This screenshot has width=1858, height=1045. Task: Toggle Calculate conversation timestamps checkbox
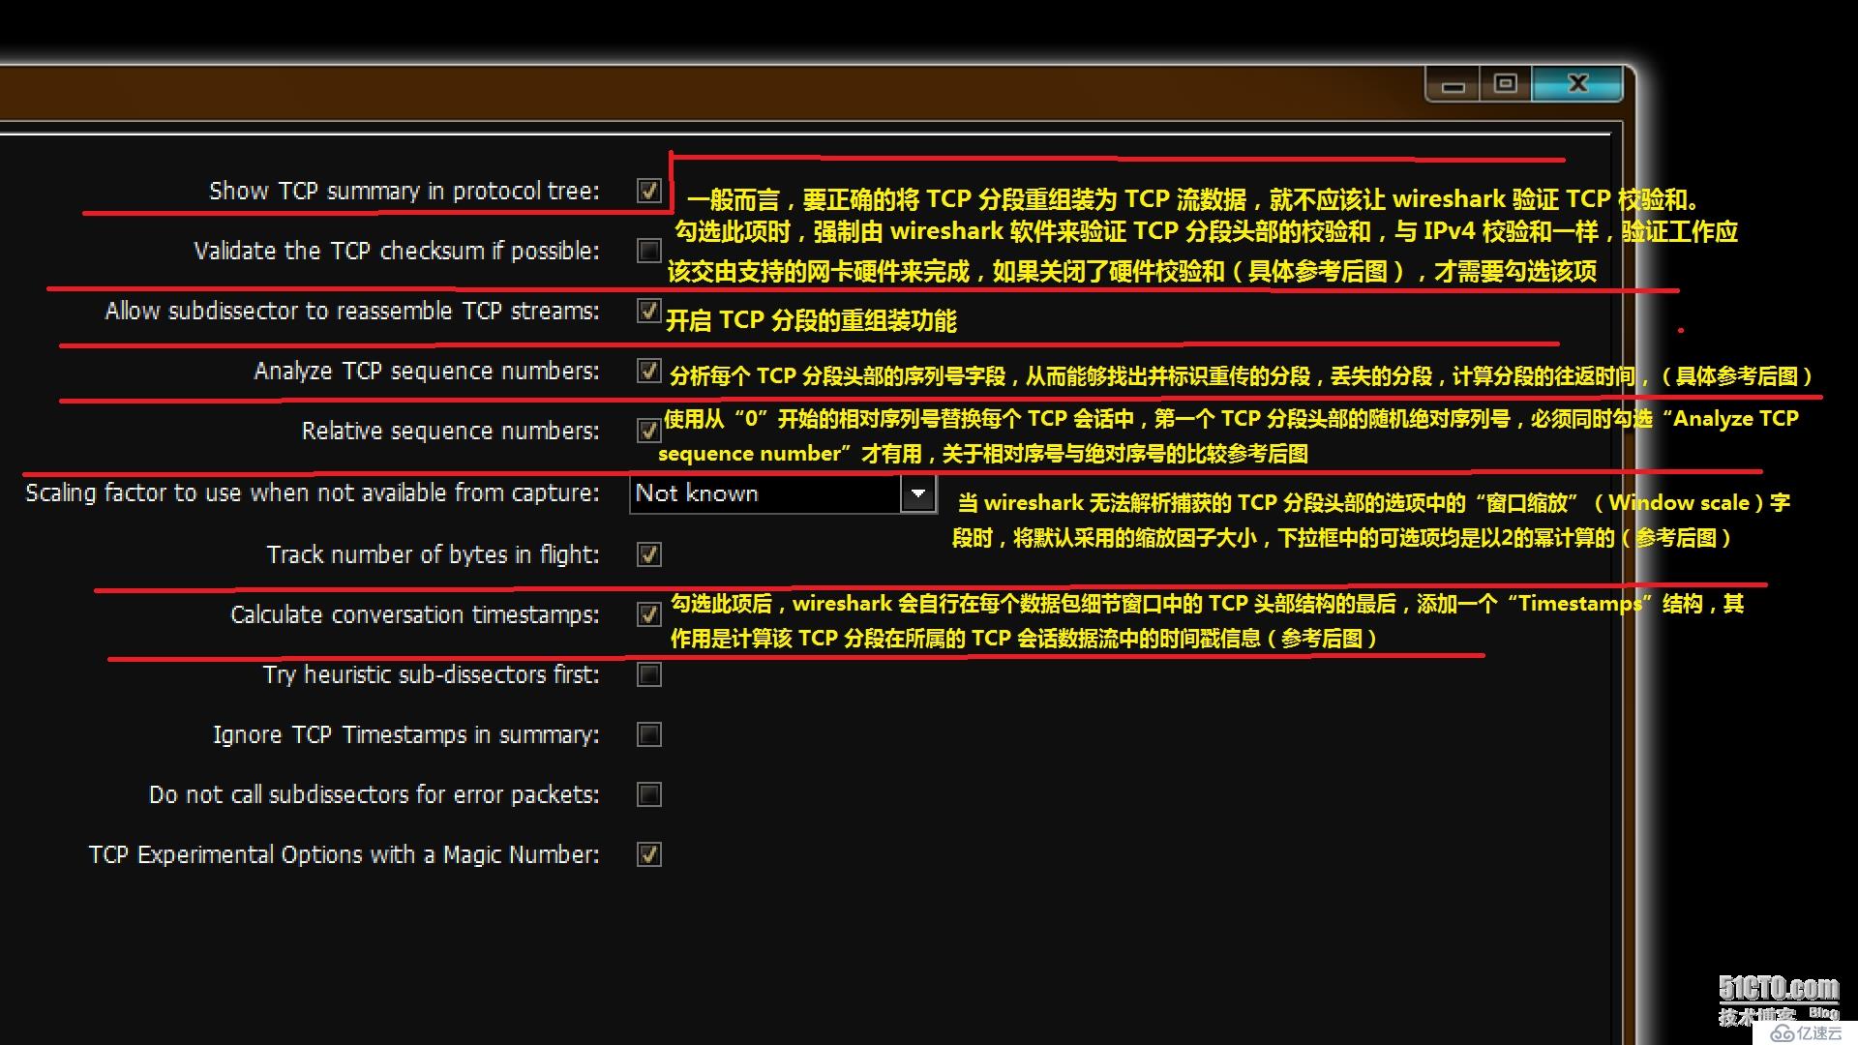click(x=649, y=614)
